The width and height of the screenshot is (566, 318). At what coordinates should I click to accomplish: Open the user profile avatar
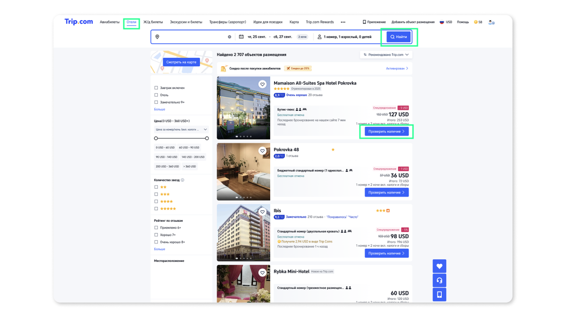point(491,22)
